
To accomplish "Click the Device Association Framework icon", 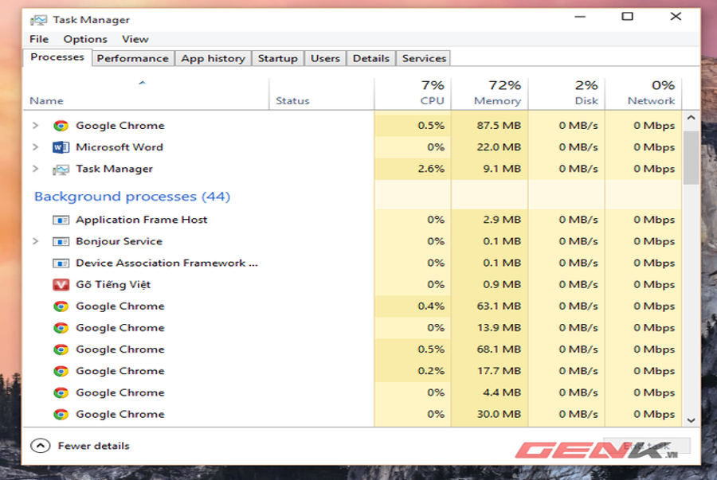I will click(61, 263).
